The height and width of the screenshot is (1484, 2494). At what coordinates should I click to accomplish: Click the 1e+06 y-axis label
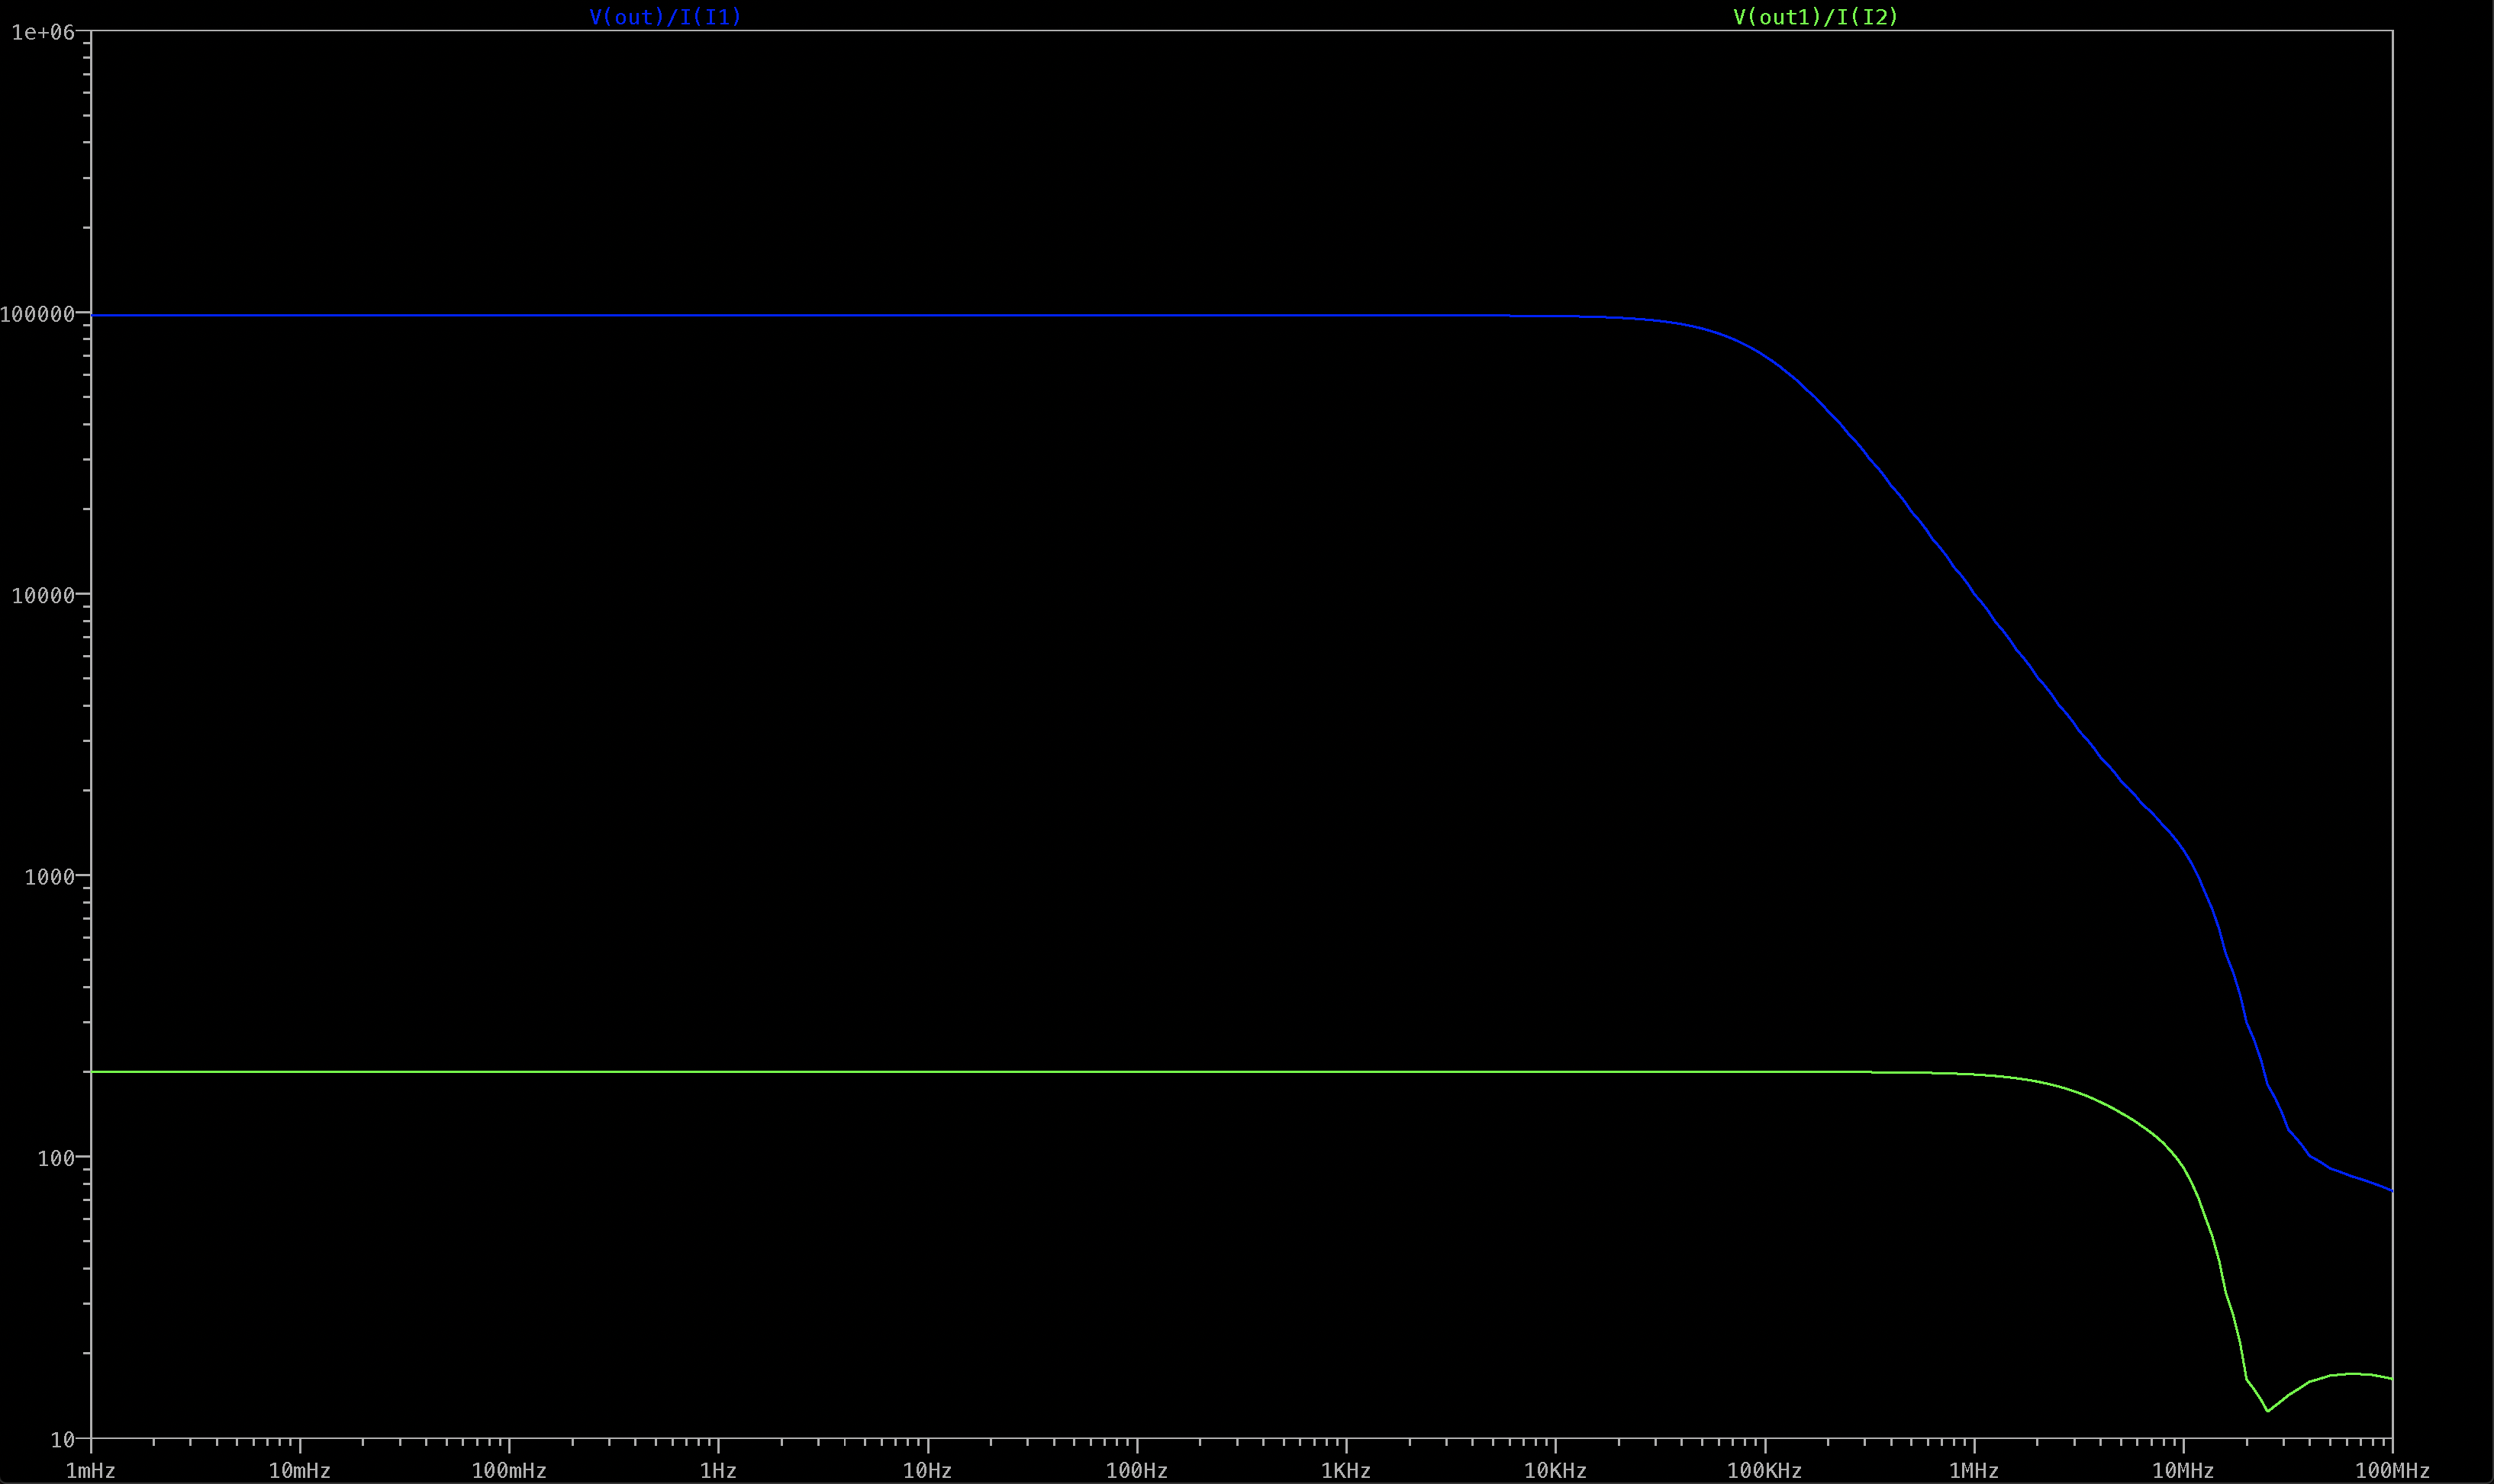coord(43,33)
